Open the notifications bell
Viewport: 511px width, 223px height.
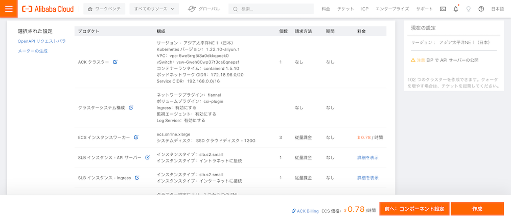coord(456,9)
